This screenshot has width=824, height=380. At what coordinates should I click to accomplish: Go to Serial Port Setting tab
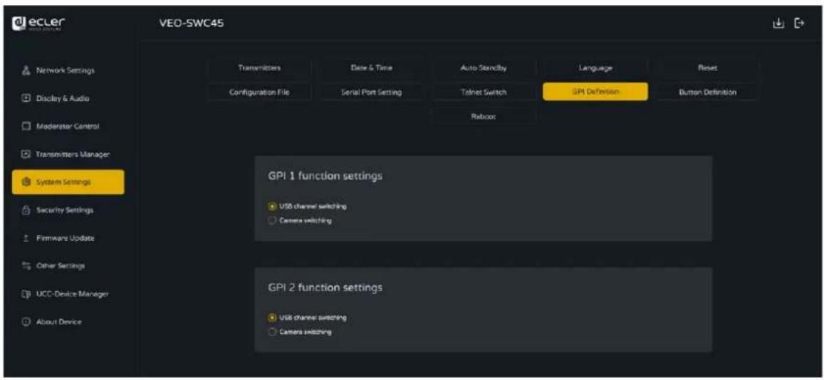(371, 92)
